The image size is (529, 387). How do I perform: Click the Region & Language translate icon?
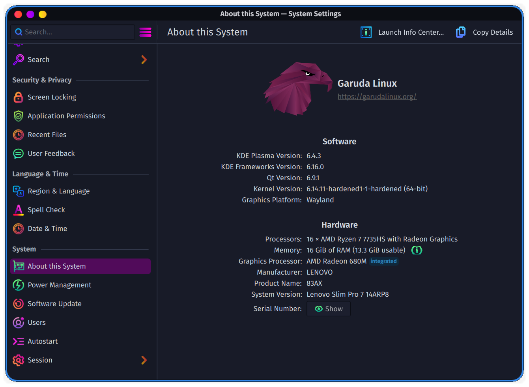click(19, 191)
